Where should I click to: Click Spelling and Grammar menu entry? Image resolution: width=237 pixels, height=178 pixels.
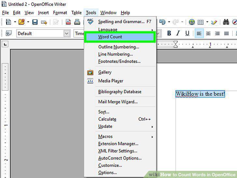pos(120,22)
